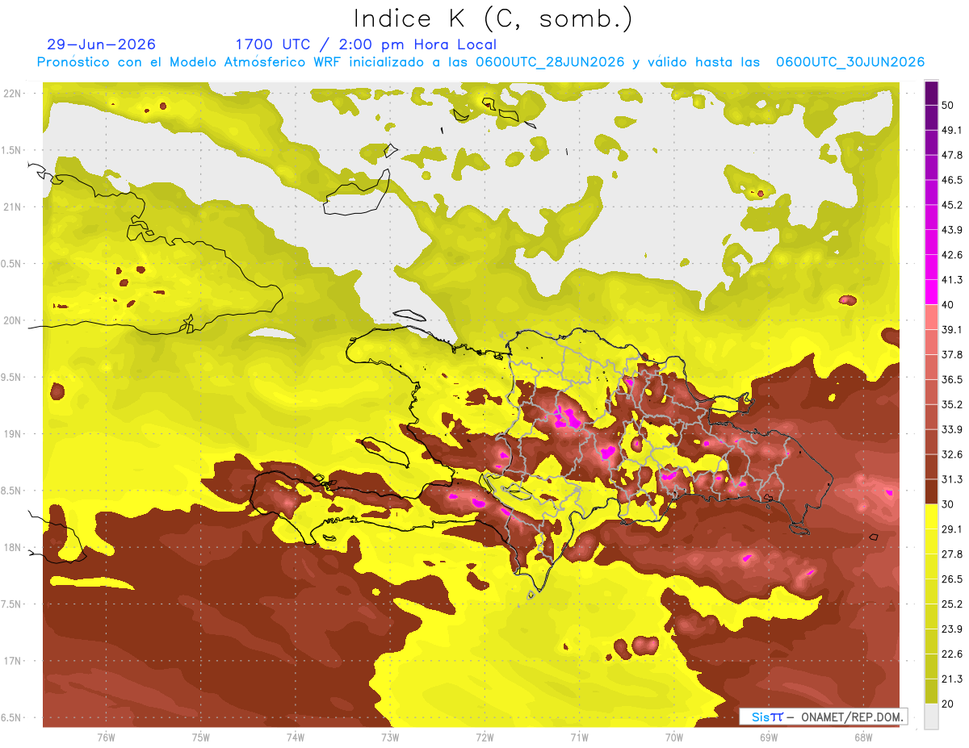969x748 pixels.
Task: Click the colorbar value label 47.8
Action: 953,155
